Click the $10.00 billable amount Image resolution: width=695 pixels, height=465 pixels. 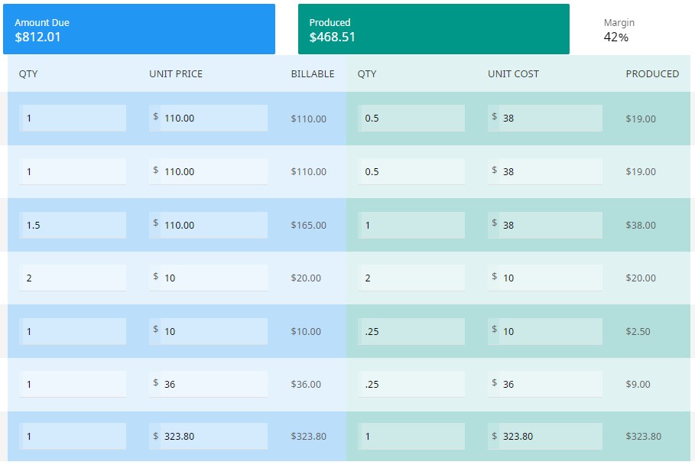tap(306, 332)
